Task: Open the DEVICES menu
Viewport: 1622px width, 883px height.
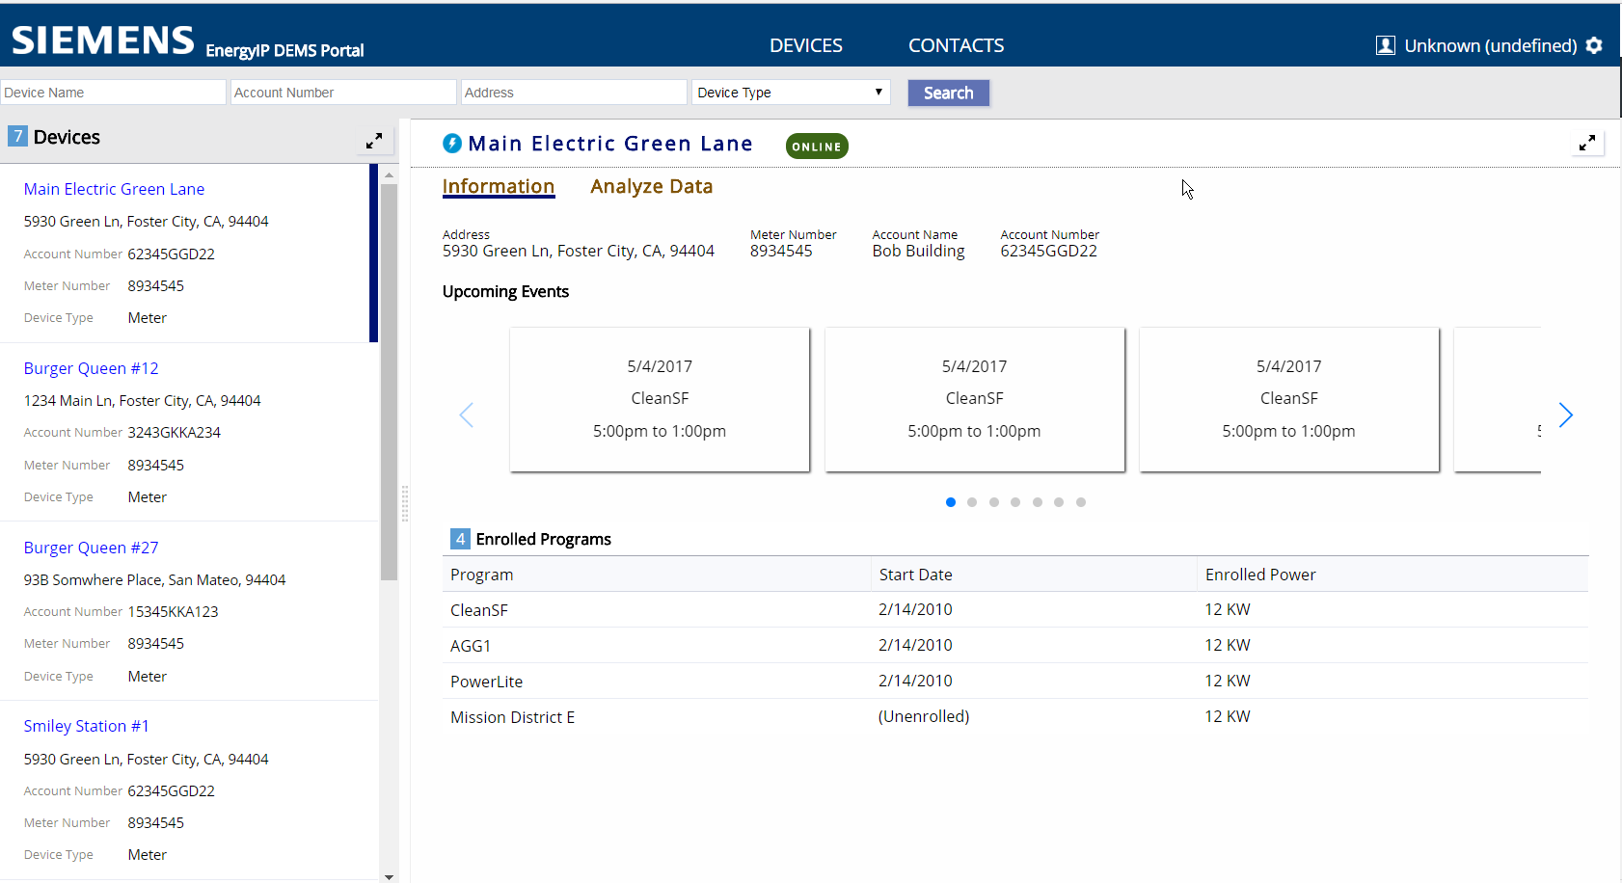Action: (806, 45)
